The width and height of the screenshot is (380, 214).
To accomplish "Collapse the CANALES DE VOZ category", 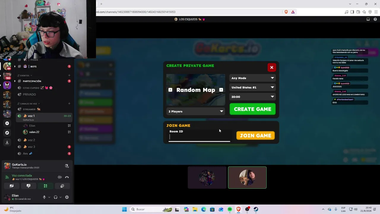I will 29,104.
